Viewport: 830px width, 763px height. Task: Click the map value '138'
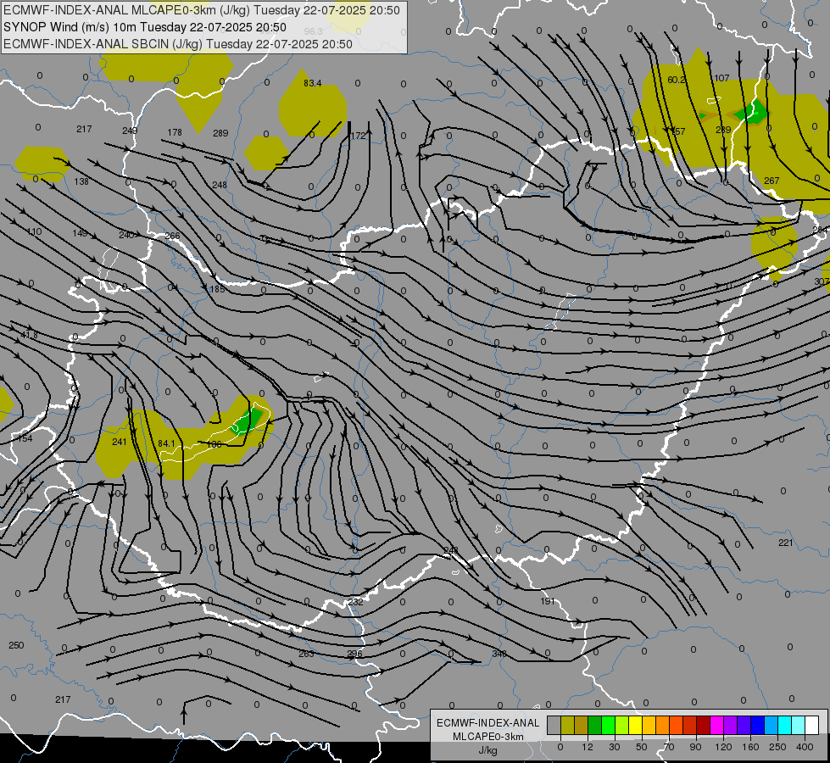pos(81,181)
